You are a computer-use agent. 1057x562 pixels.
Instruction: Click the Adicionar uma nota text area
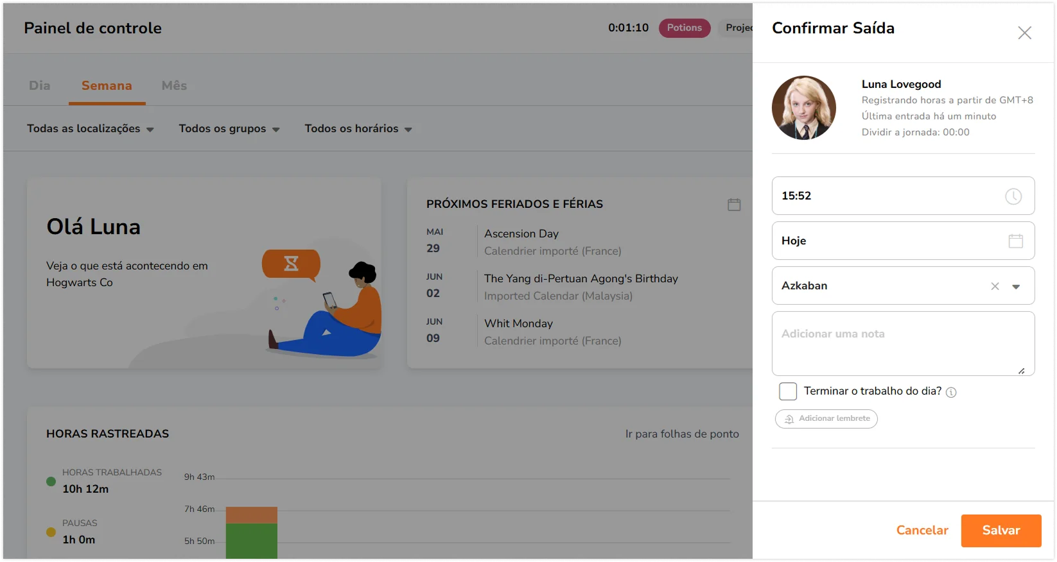[x=903, y=343]
